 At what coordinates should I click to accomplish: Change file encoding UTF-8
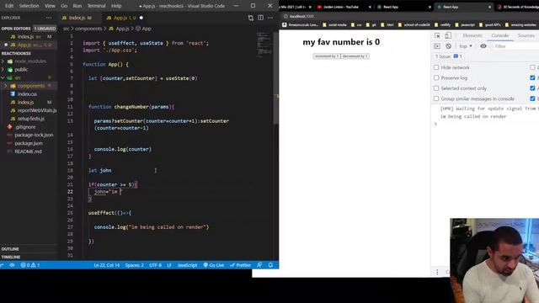point(155,265)
